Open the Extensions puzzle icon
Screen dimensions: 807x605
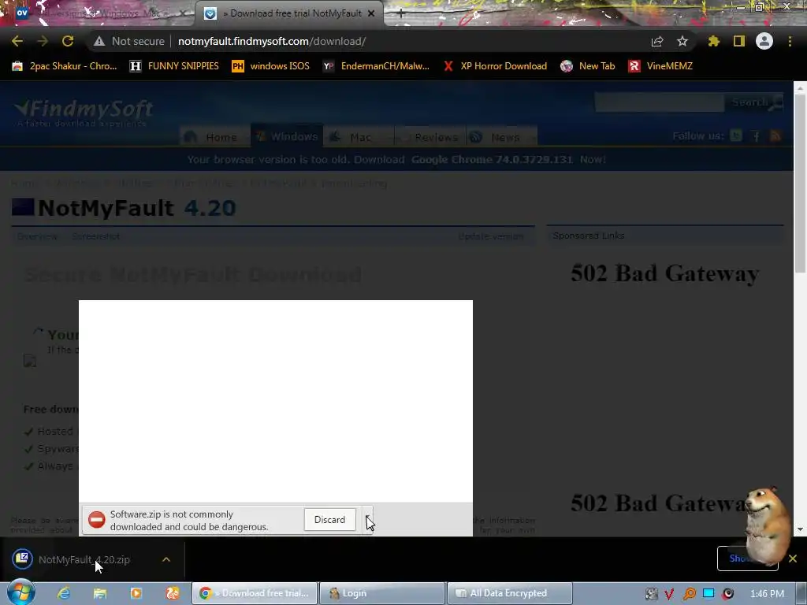pos(714,41)
